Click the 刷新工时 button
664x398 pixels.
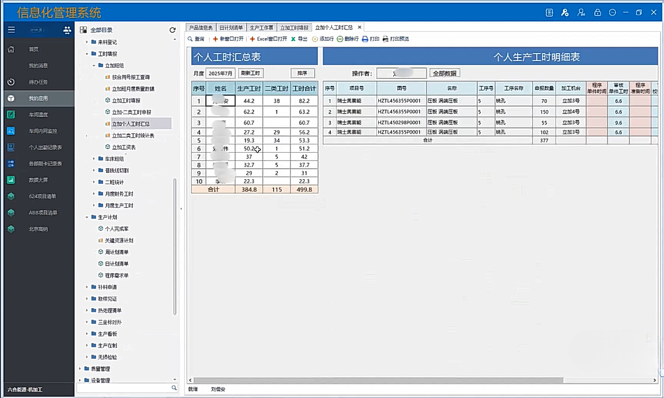click(x=251, y=73)
